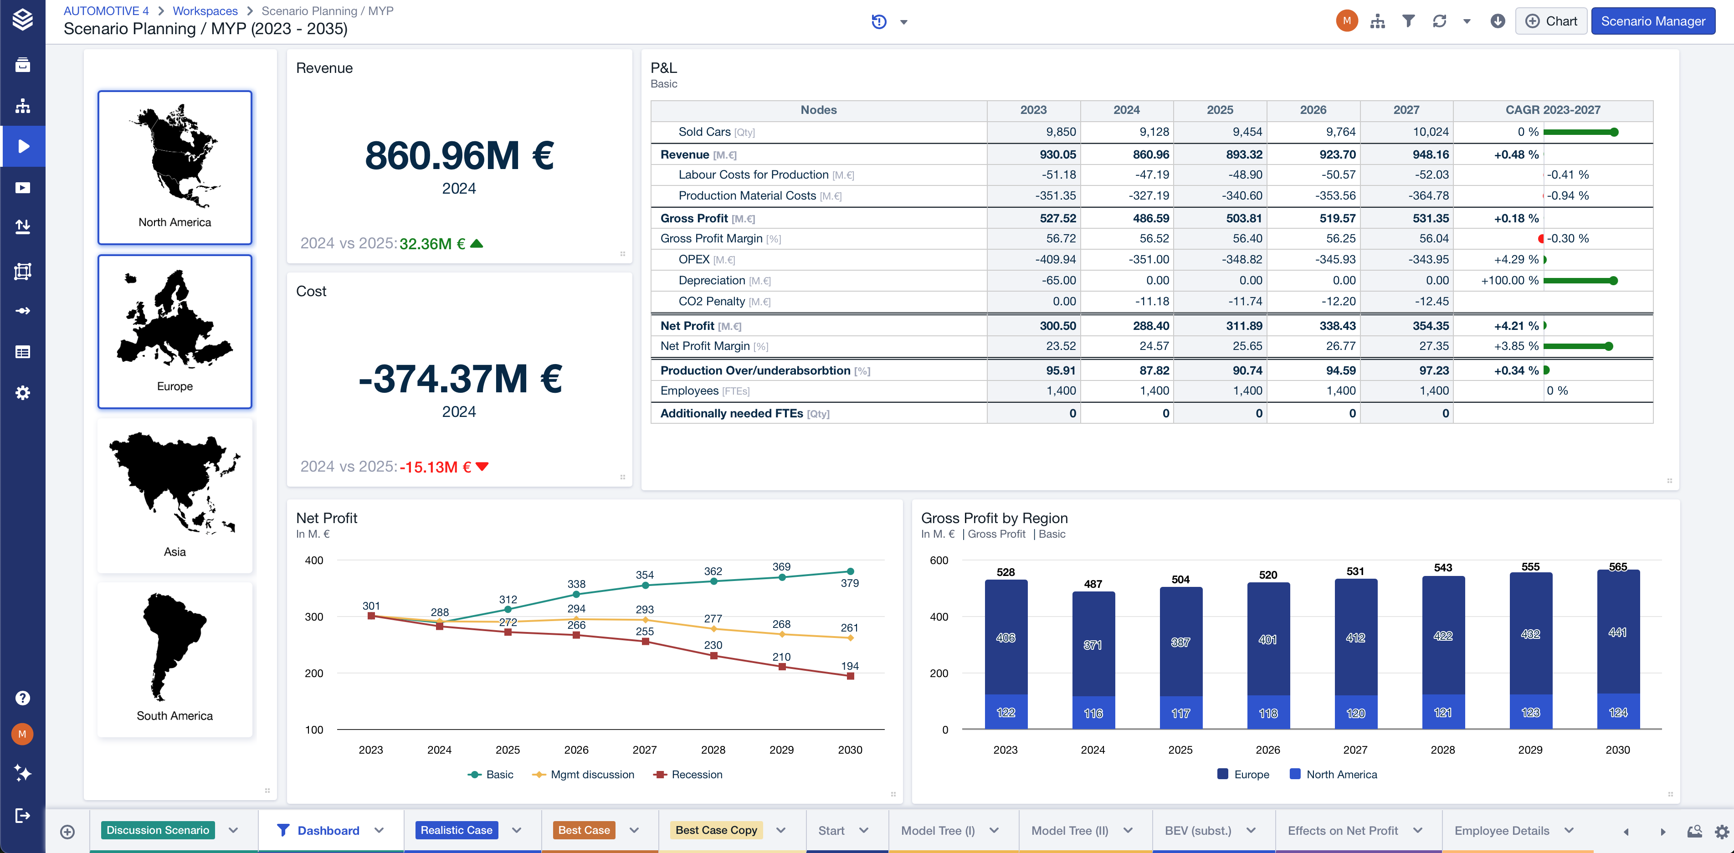Open settings gear in left sidebar

(x=22, y=392)
